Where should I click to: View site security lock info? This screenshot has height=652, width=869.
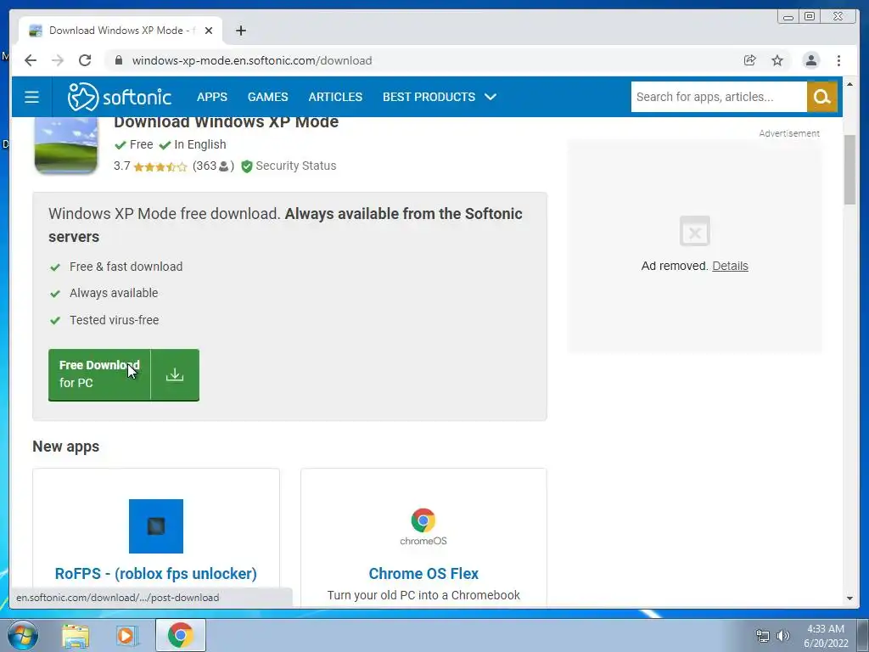119,60
